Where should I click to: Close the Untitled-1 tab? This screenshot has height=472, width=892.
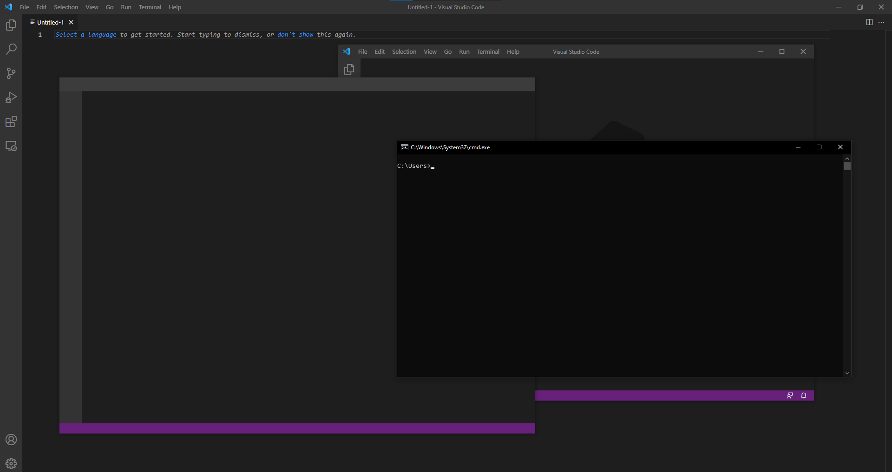[x=71, y=22]
